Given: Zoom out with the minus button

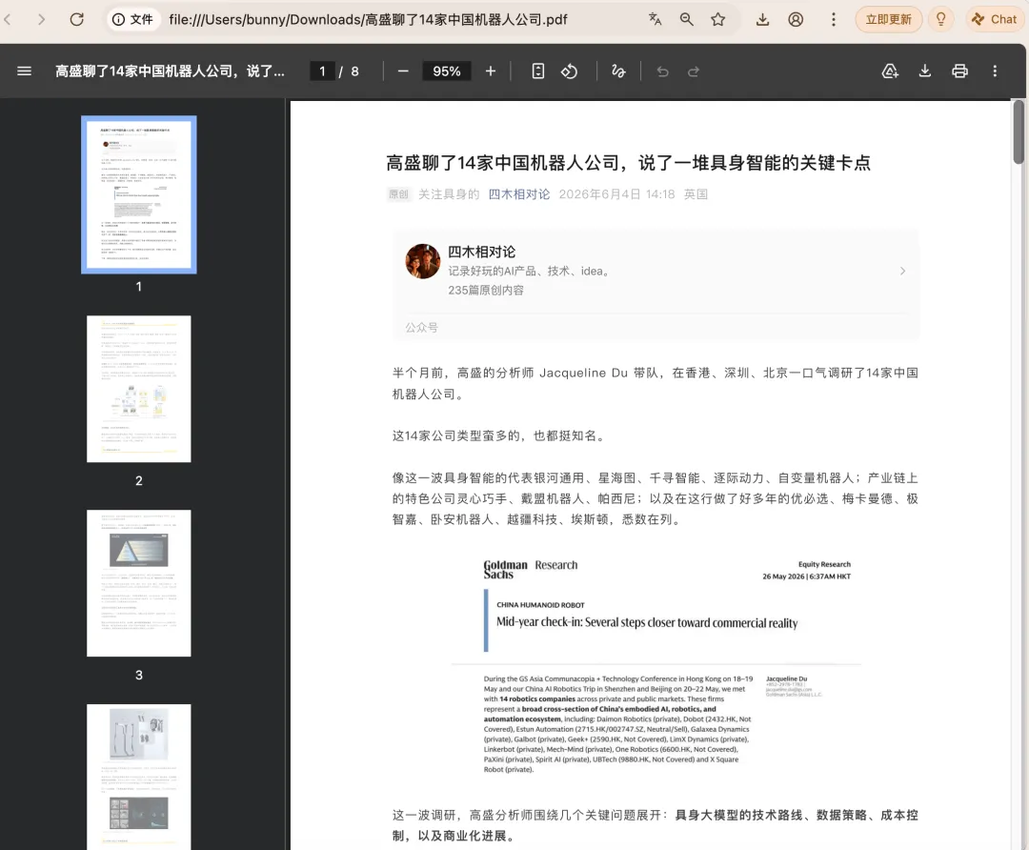Looking at the screenshot, I should click(x=403, y=71).
